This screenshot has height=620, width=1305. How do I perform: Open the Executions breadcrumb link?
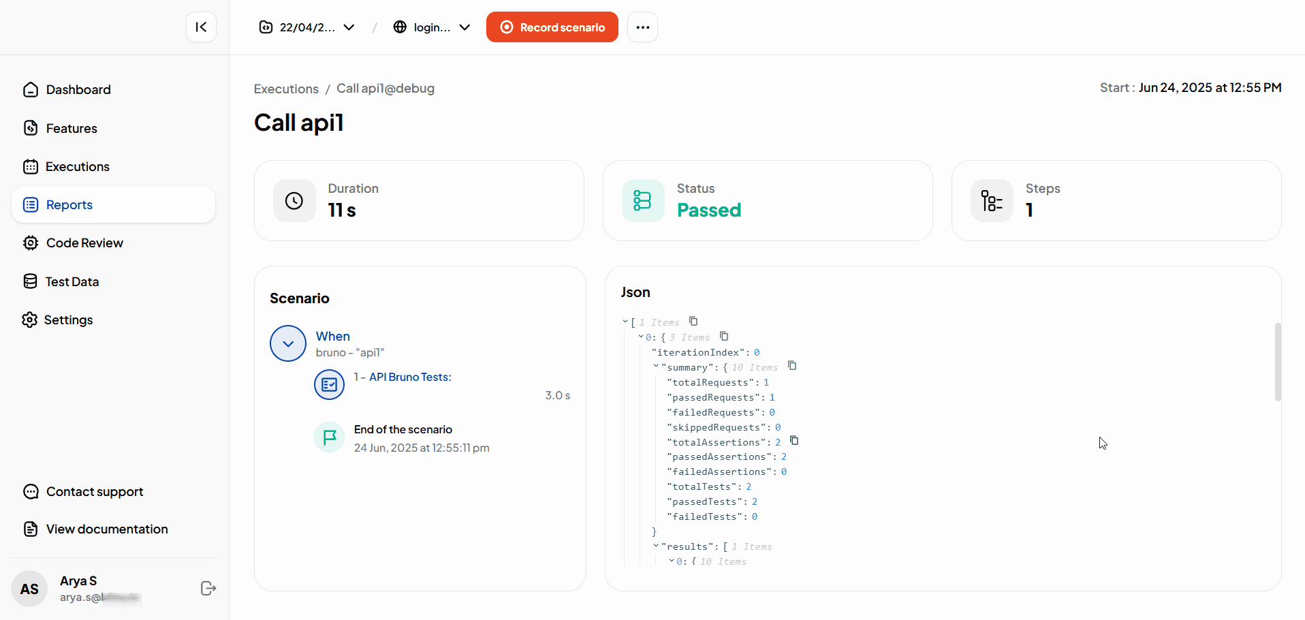tap(285, 89)
